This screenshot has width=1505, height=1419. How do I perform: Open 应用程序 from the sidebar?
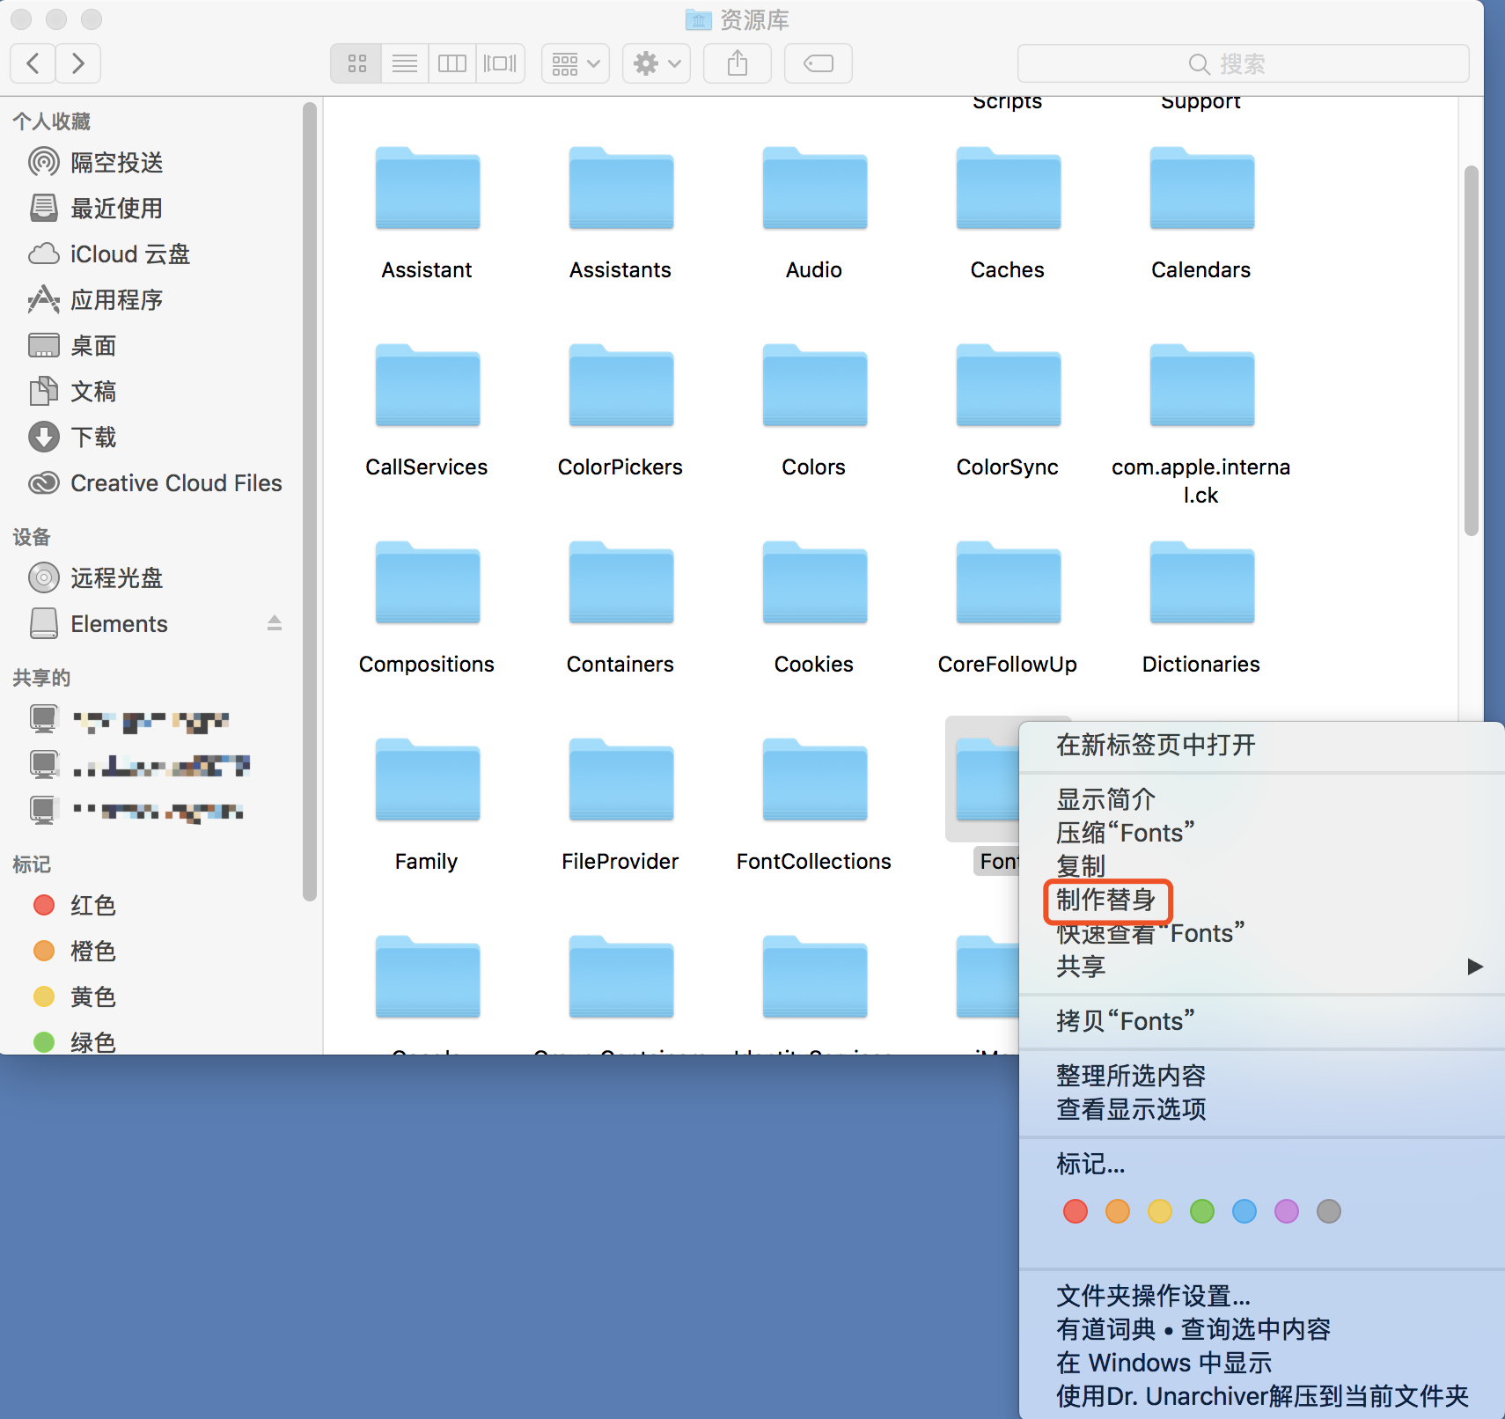tap(115, 299)
